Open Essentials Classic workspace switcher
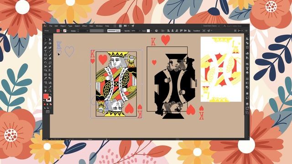Image resolution: width=292 pixels, height=164 pixels. [211, 26]
